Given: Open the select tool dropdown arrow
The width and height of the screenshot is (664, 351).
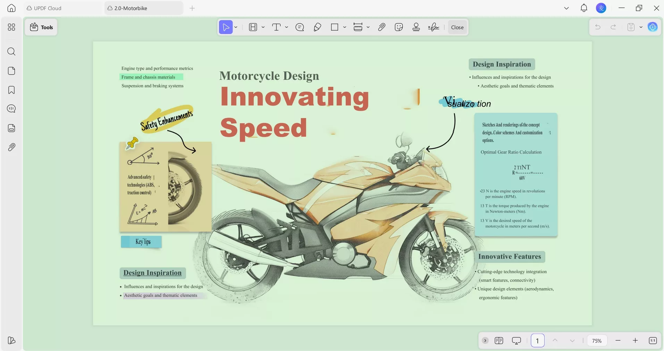Looking at the screenshot, I should [x=235, y=27].
